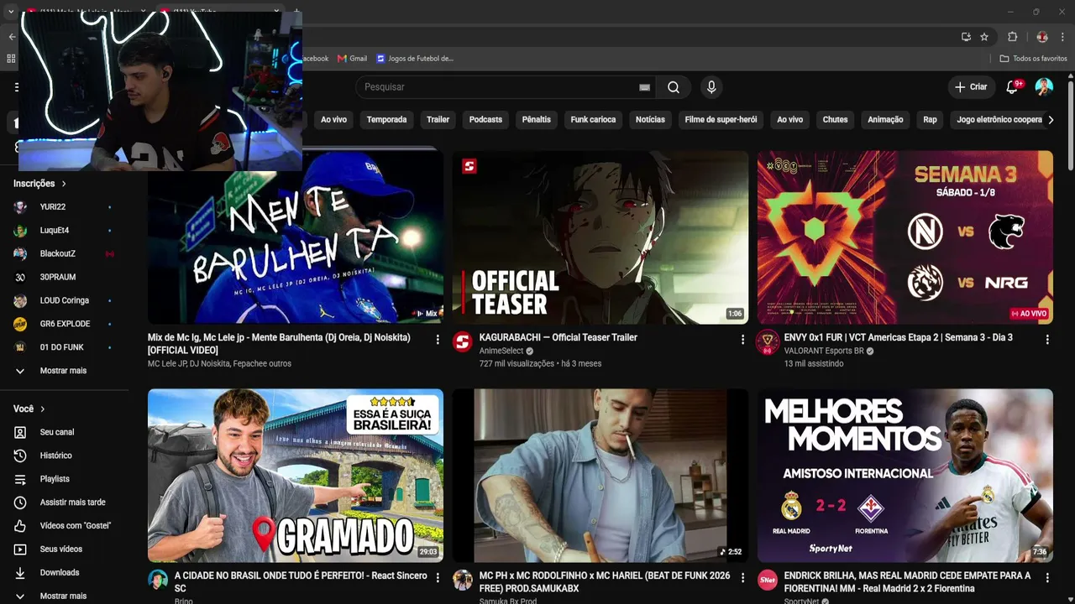Open the Brino channel avatar
This screenshot has width=1075, height=604.
[x=158, y=580]
